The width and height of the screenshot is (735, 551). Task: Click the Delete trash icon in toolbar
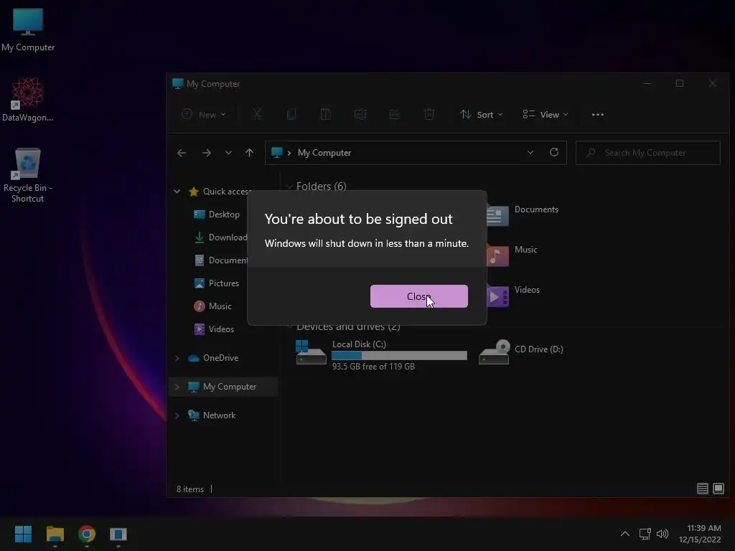click(x=429, y=114)
